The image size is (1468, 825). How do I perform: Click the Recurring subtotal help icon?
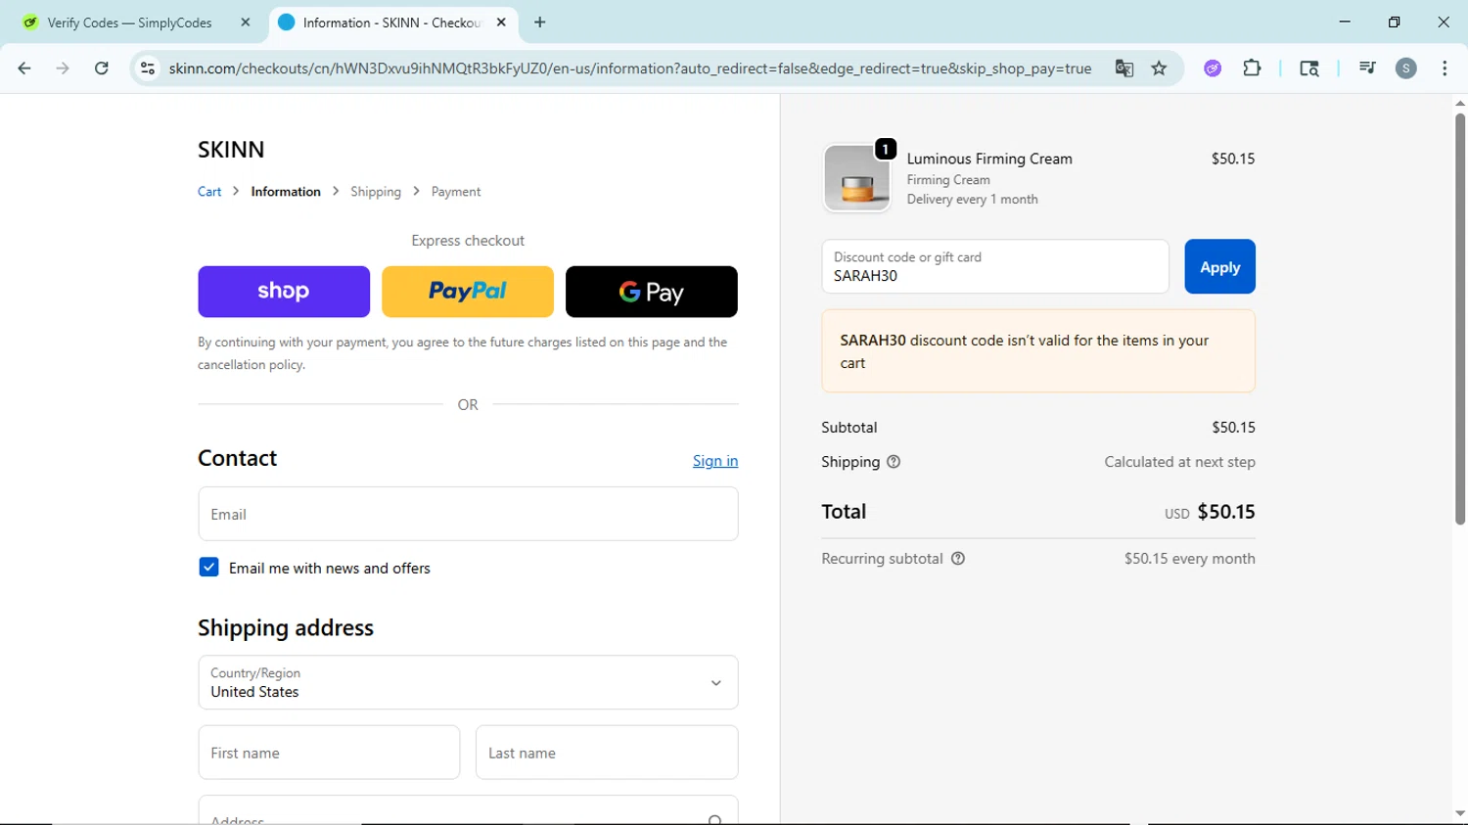pos(958,559)
